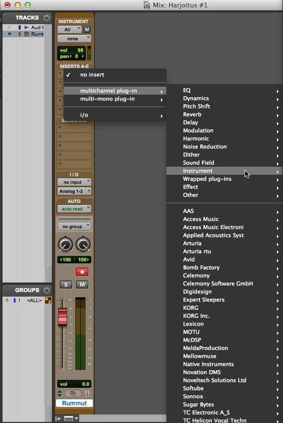
Task: Click the INSTRUMENT section header
Action: pos(73,21)
